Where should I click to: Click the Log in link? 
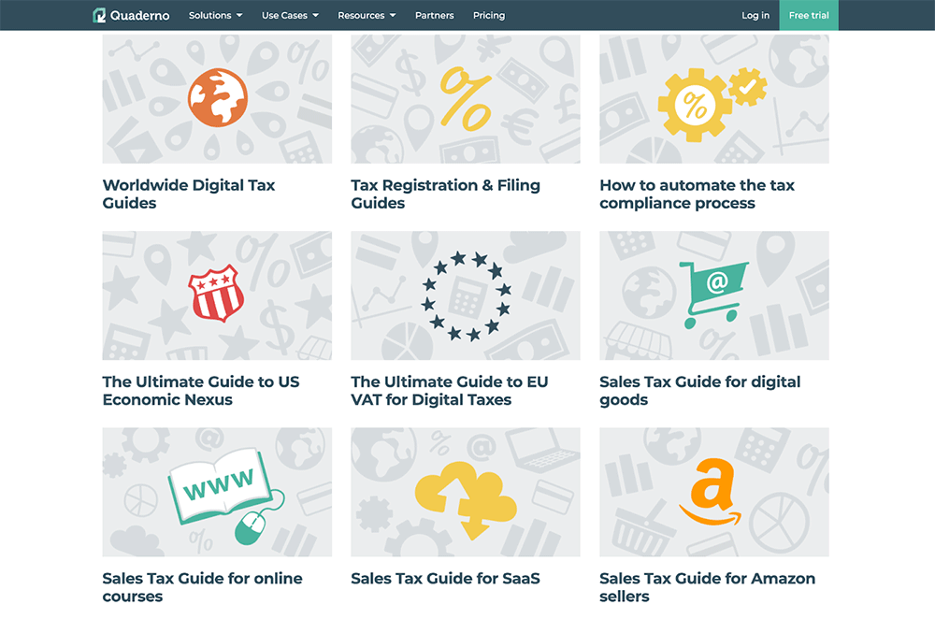755,15
